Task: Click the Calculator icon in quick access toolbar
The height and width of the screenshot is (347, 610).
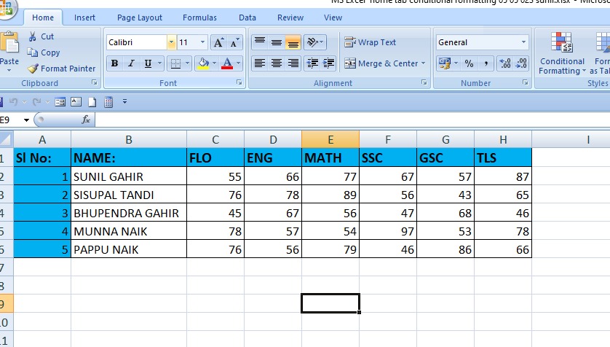Action: click(x=108, y=101)
